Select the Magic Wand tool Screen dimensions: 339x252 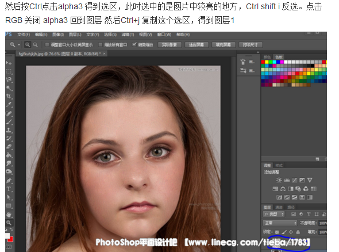point(9,88)
